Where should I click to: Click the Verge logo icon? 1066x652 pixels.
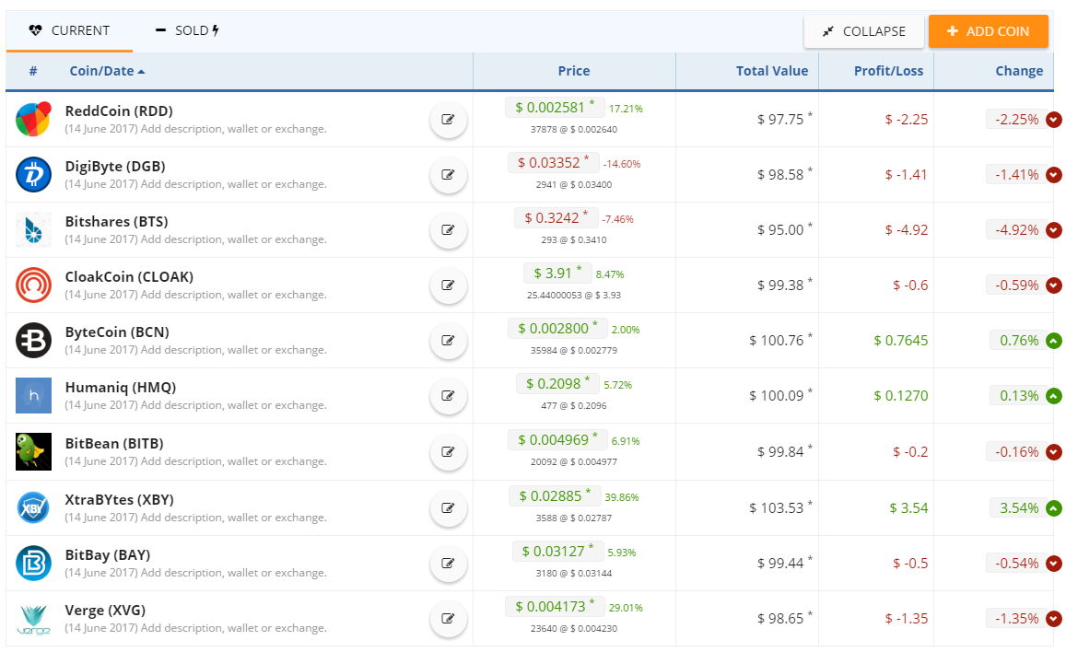coord(33,619)
